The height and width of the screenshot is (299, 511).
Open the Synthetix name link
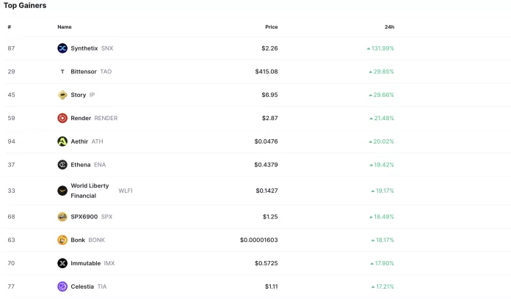(84, 48)
